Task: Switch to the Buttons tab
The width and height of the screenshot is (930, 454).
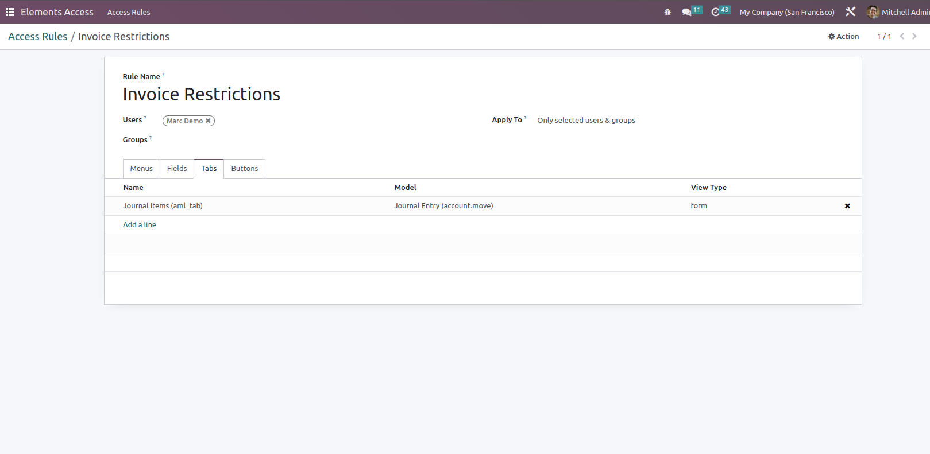Action: (x=244, y=169)
